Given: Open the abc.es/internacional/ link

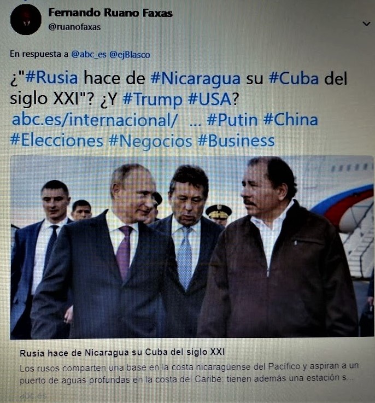Looking at the screenshot, I should (95, 120).
